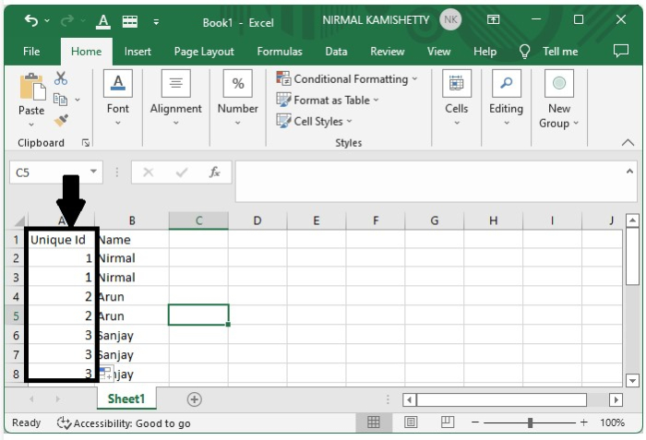Open the Formulas ribbon tab

pyautogui.click(x=279, y=52)
